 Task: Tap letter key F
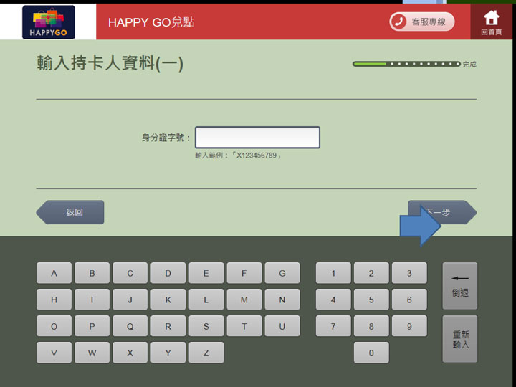[x=244, y=273]
